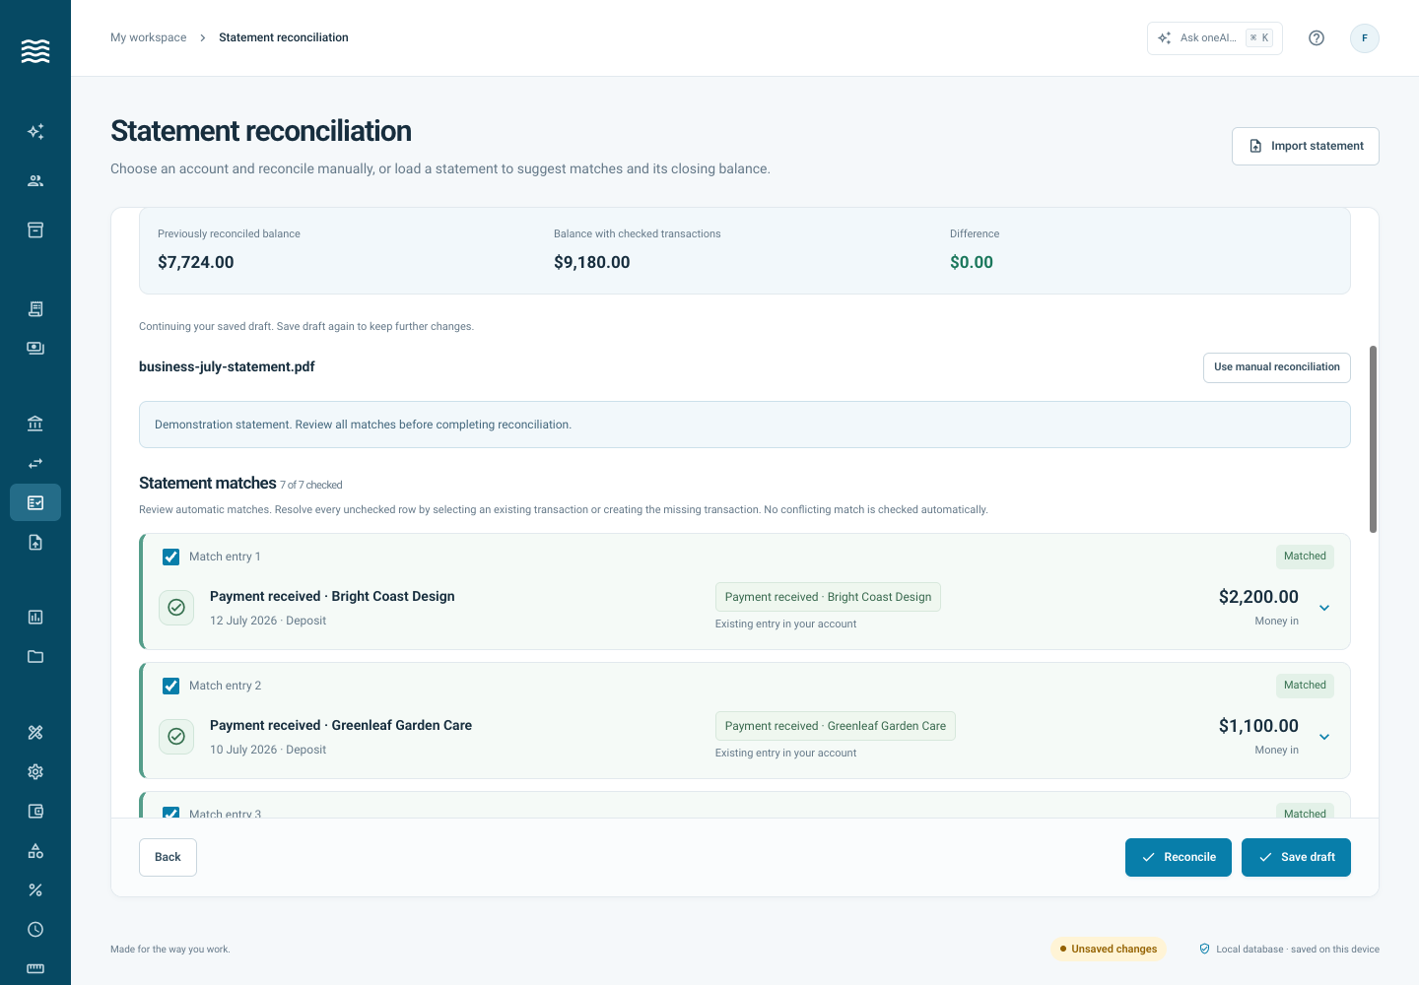
Task: Click the vertical scrollbar in statement panel
Action: (x=1374, y=439)
